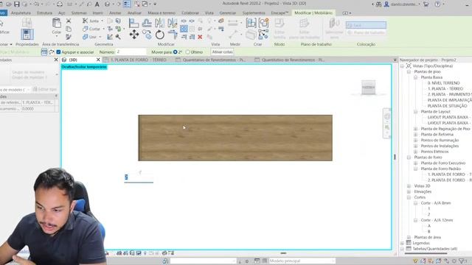Click the array count text box in canvas
472x265 pixels.
click(x=139, y=177)
